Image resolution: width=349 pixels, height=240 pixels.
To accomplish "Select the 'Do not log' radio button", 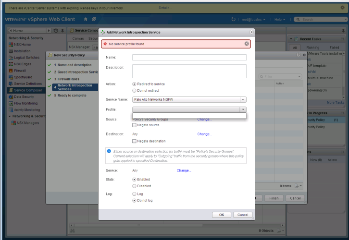I will (x=134, y=201).
